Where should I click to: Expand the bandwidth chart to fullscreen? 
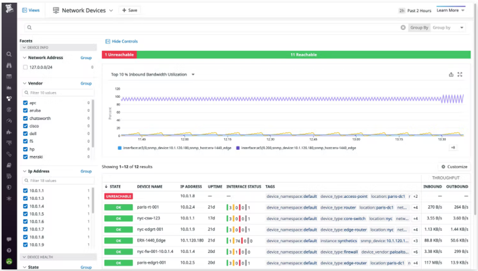pos(460,75)
